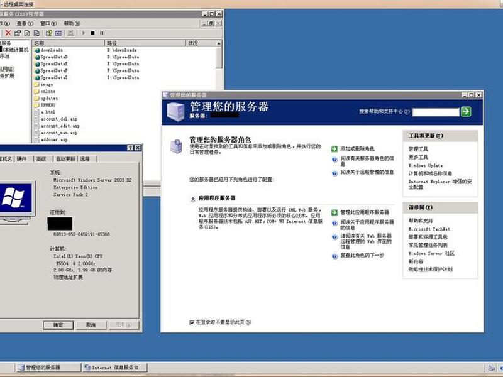Click the Refresh icon in IIS toolbar
The width and height of the screenshot is (503, 377).
27,33
